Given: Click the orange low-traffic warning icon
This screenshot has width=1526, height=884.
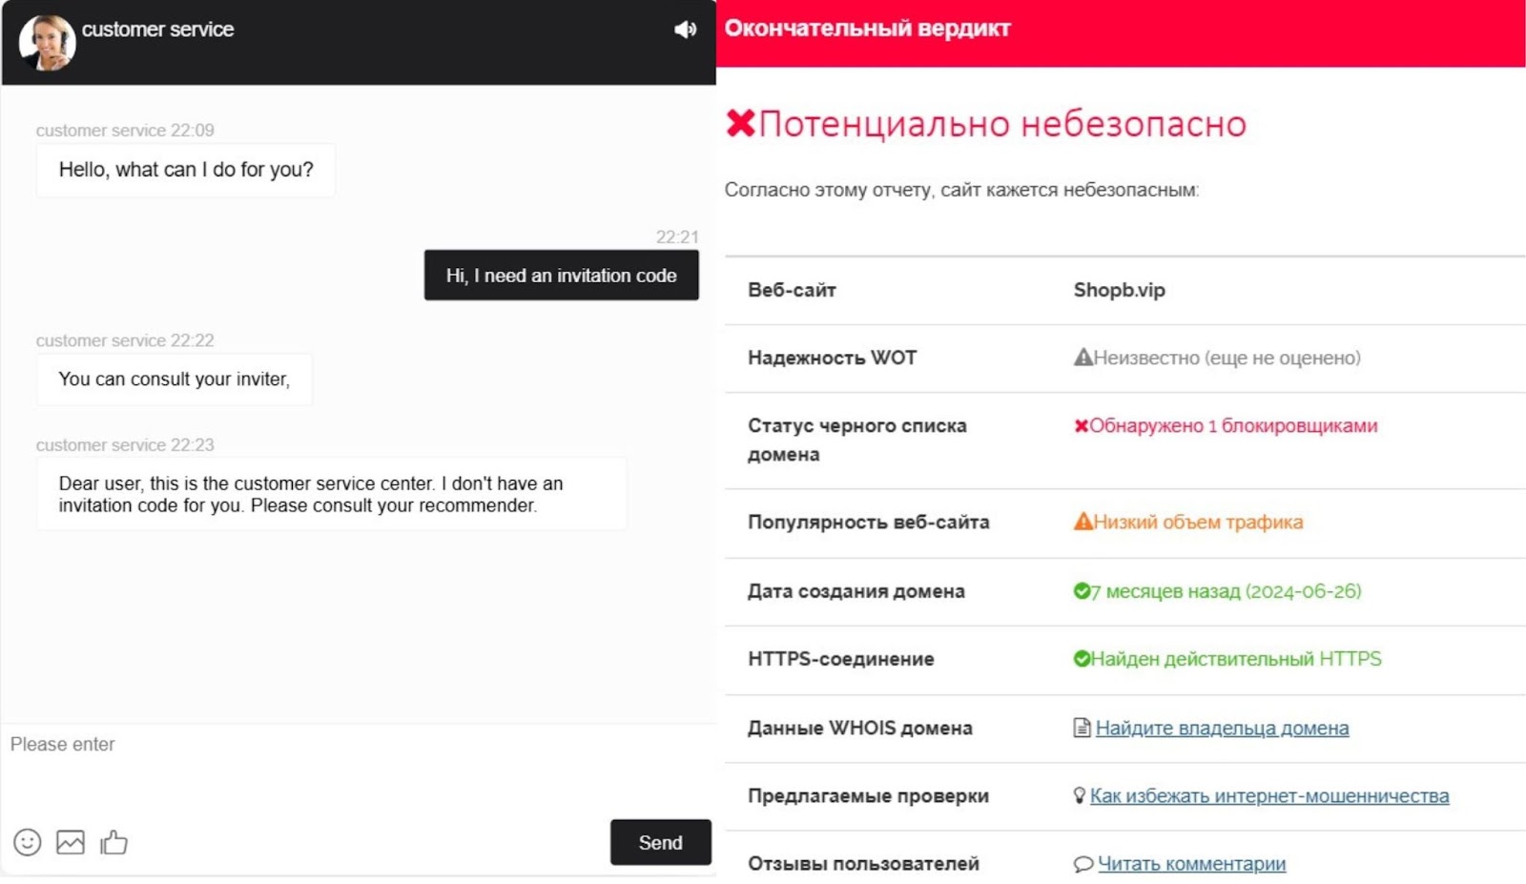Looking at the screenshot, I should pos(1083,522).
